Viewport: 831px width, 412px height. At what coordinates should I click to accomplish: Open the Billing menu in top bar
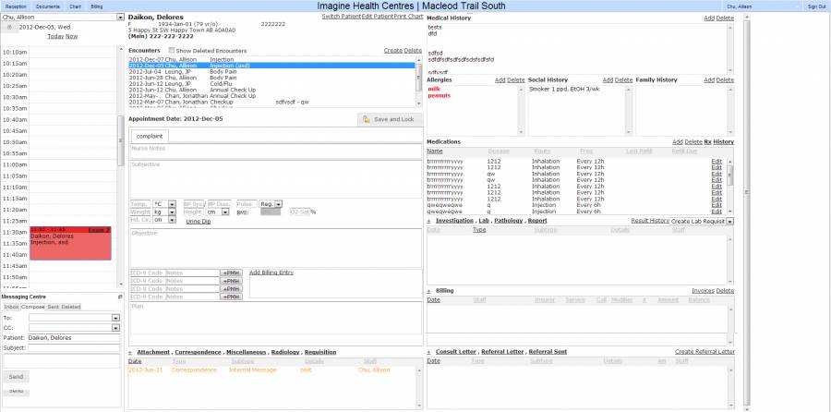point(96,6)
